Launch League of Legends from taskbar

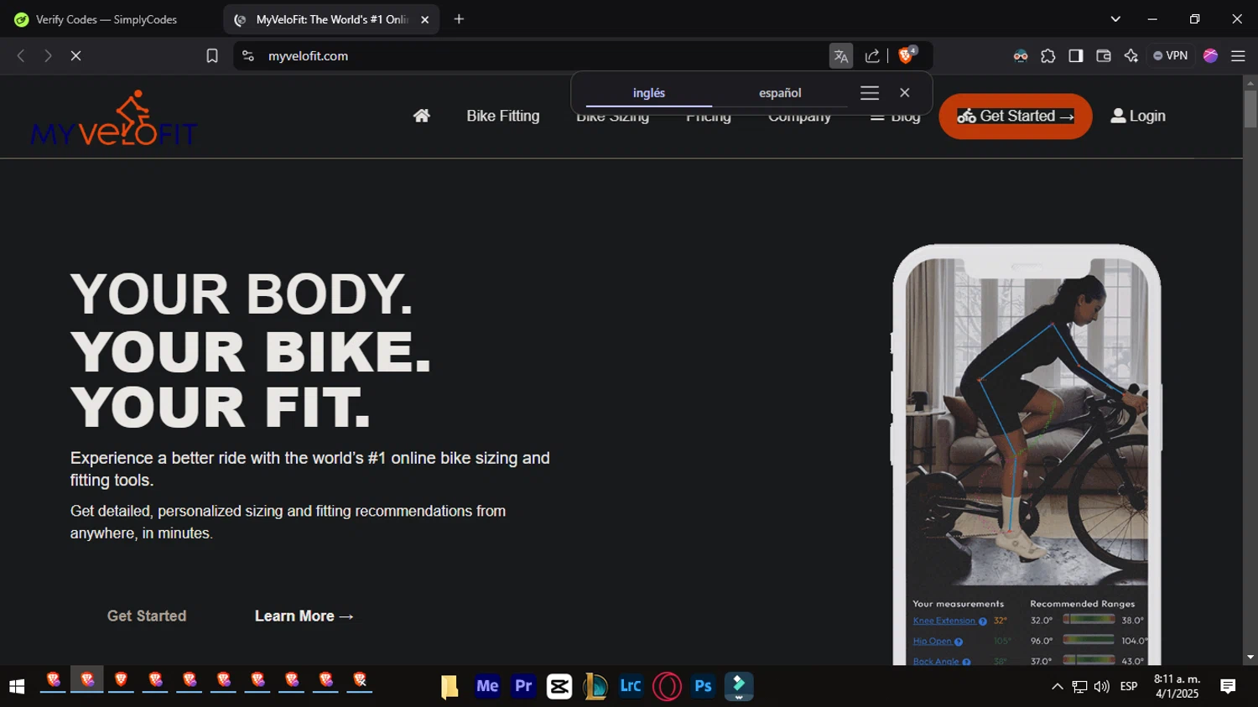pos(595,686)
